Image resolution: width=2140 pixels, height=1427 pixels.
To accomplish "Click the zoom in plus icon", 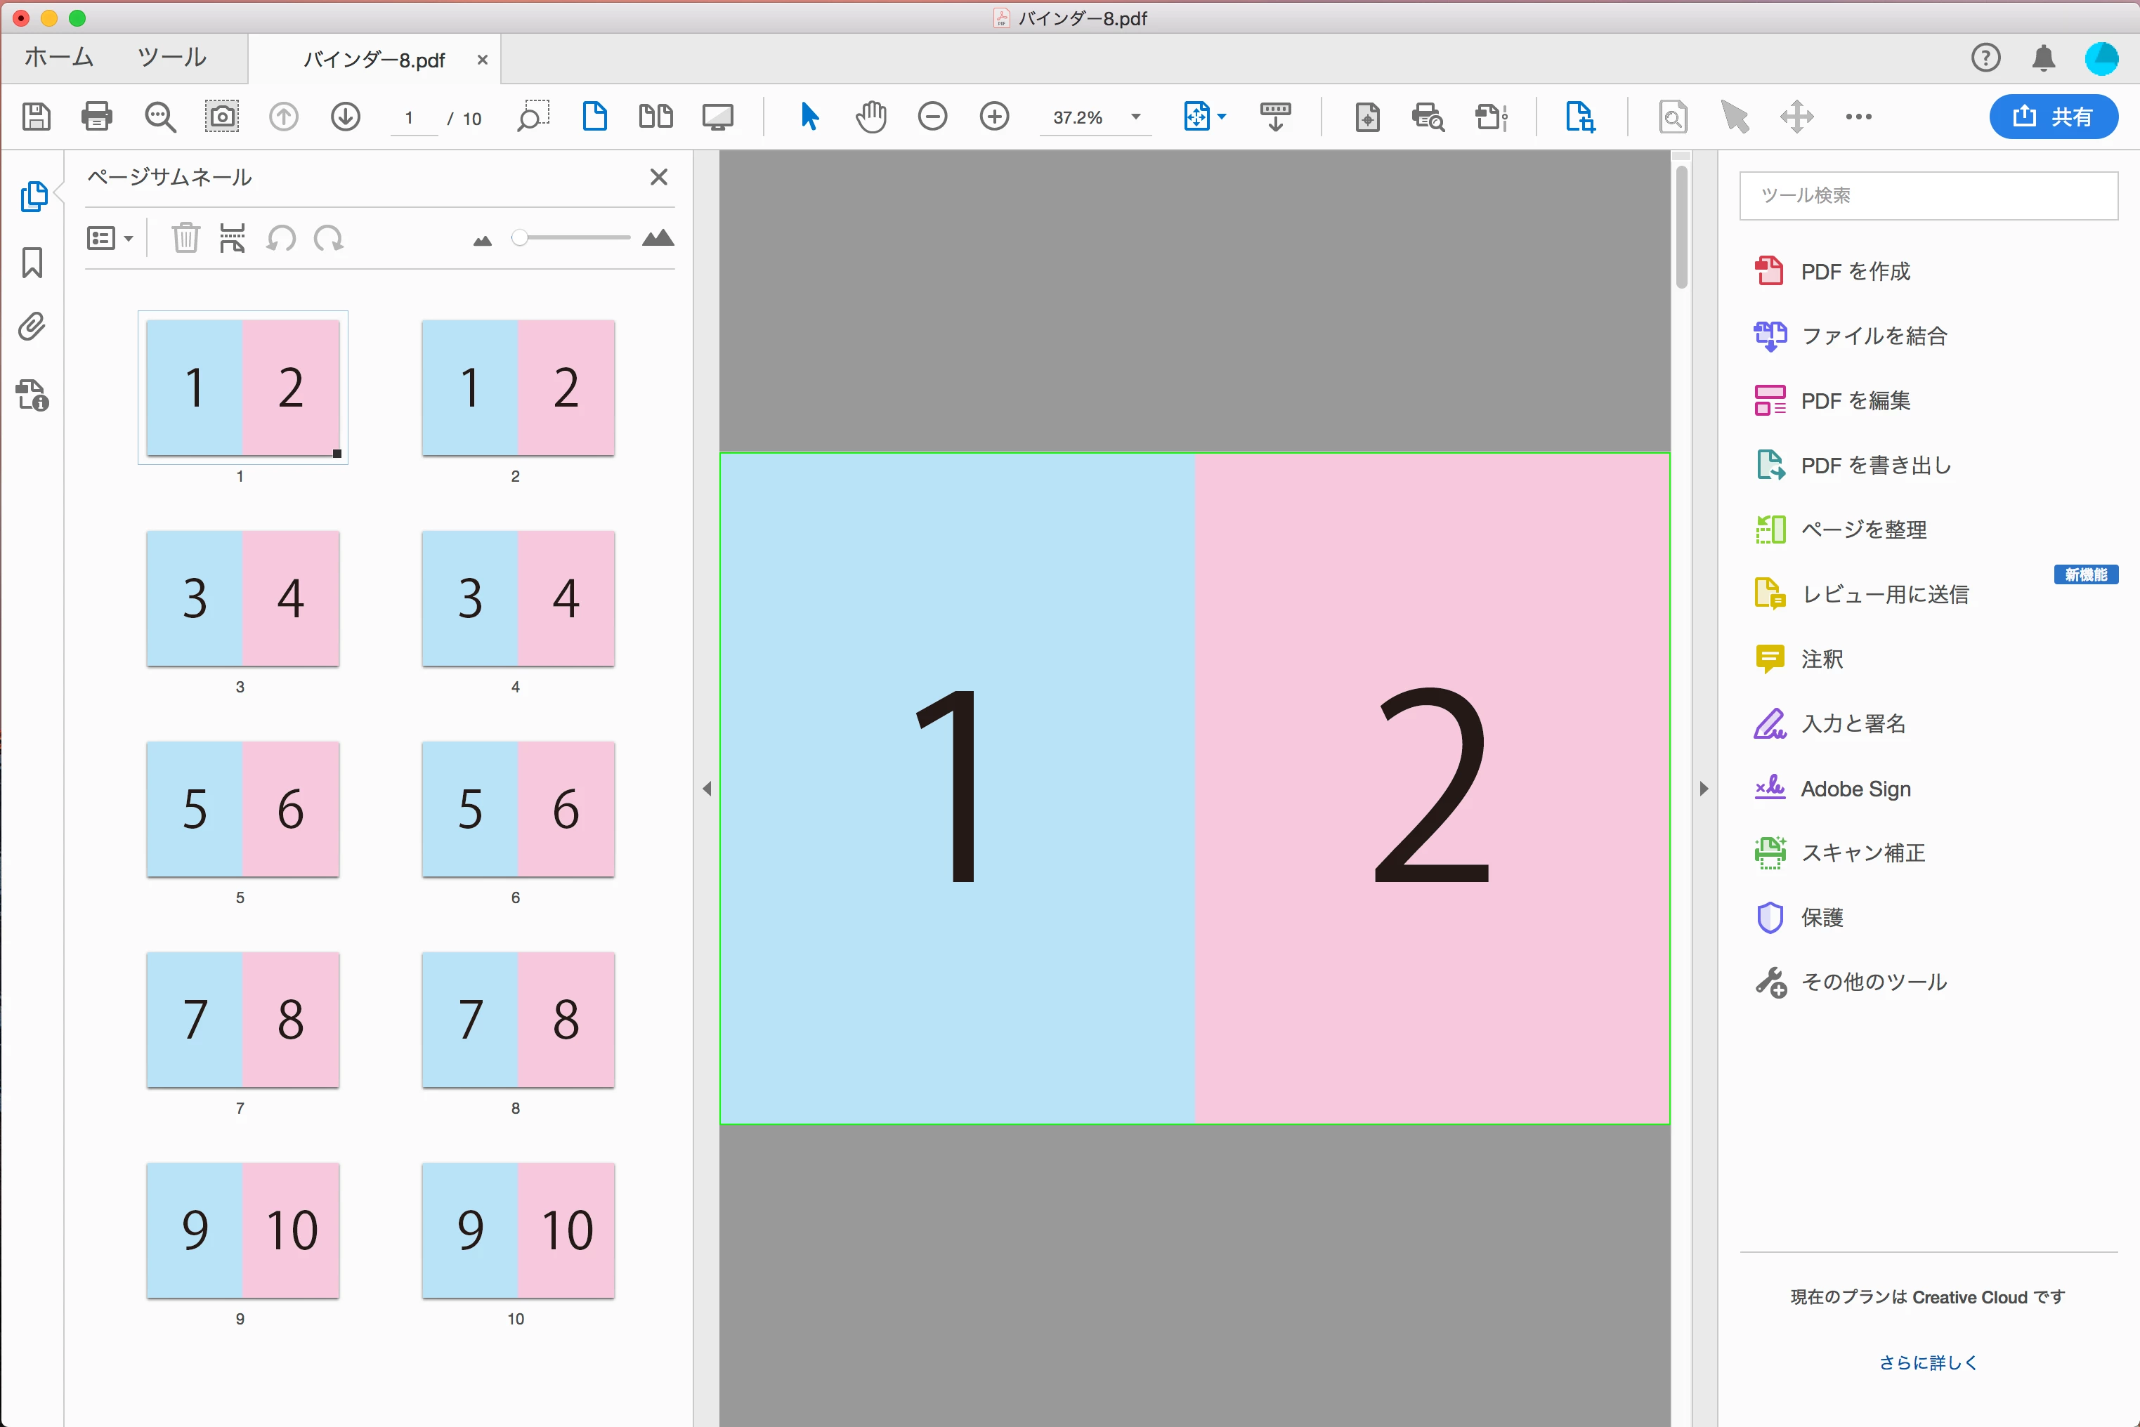I will coord(994,117).
